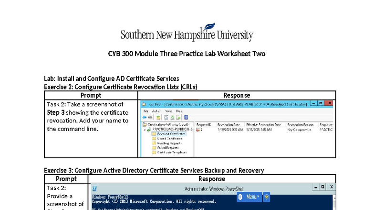Image resolution: width=374 pixels, height=210 pixels.
Task: Click the Wi-Fi signal icon beside Menu
Action: [x=267, y=197]
